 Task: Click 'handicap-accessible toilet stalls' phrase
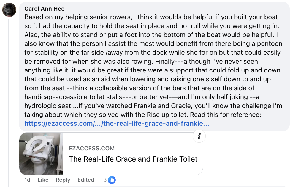[x=73, y=97]
